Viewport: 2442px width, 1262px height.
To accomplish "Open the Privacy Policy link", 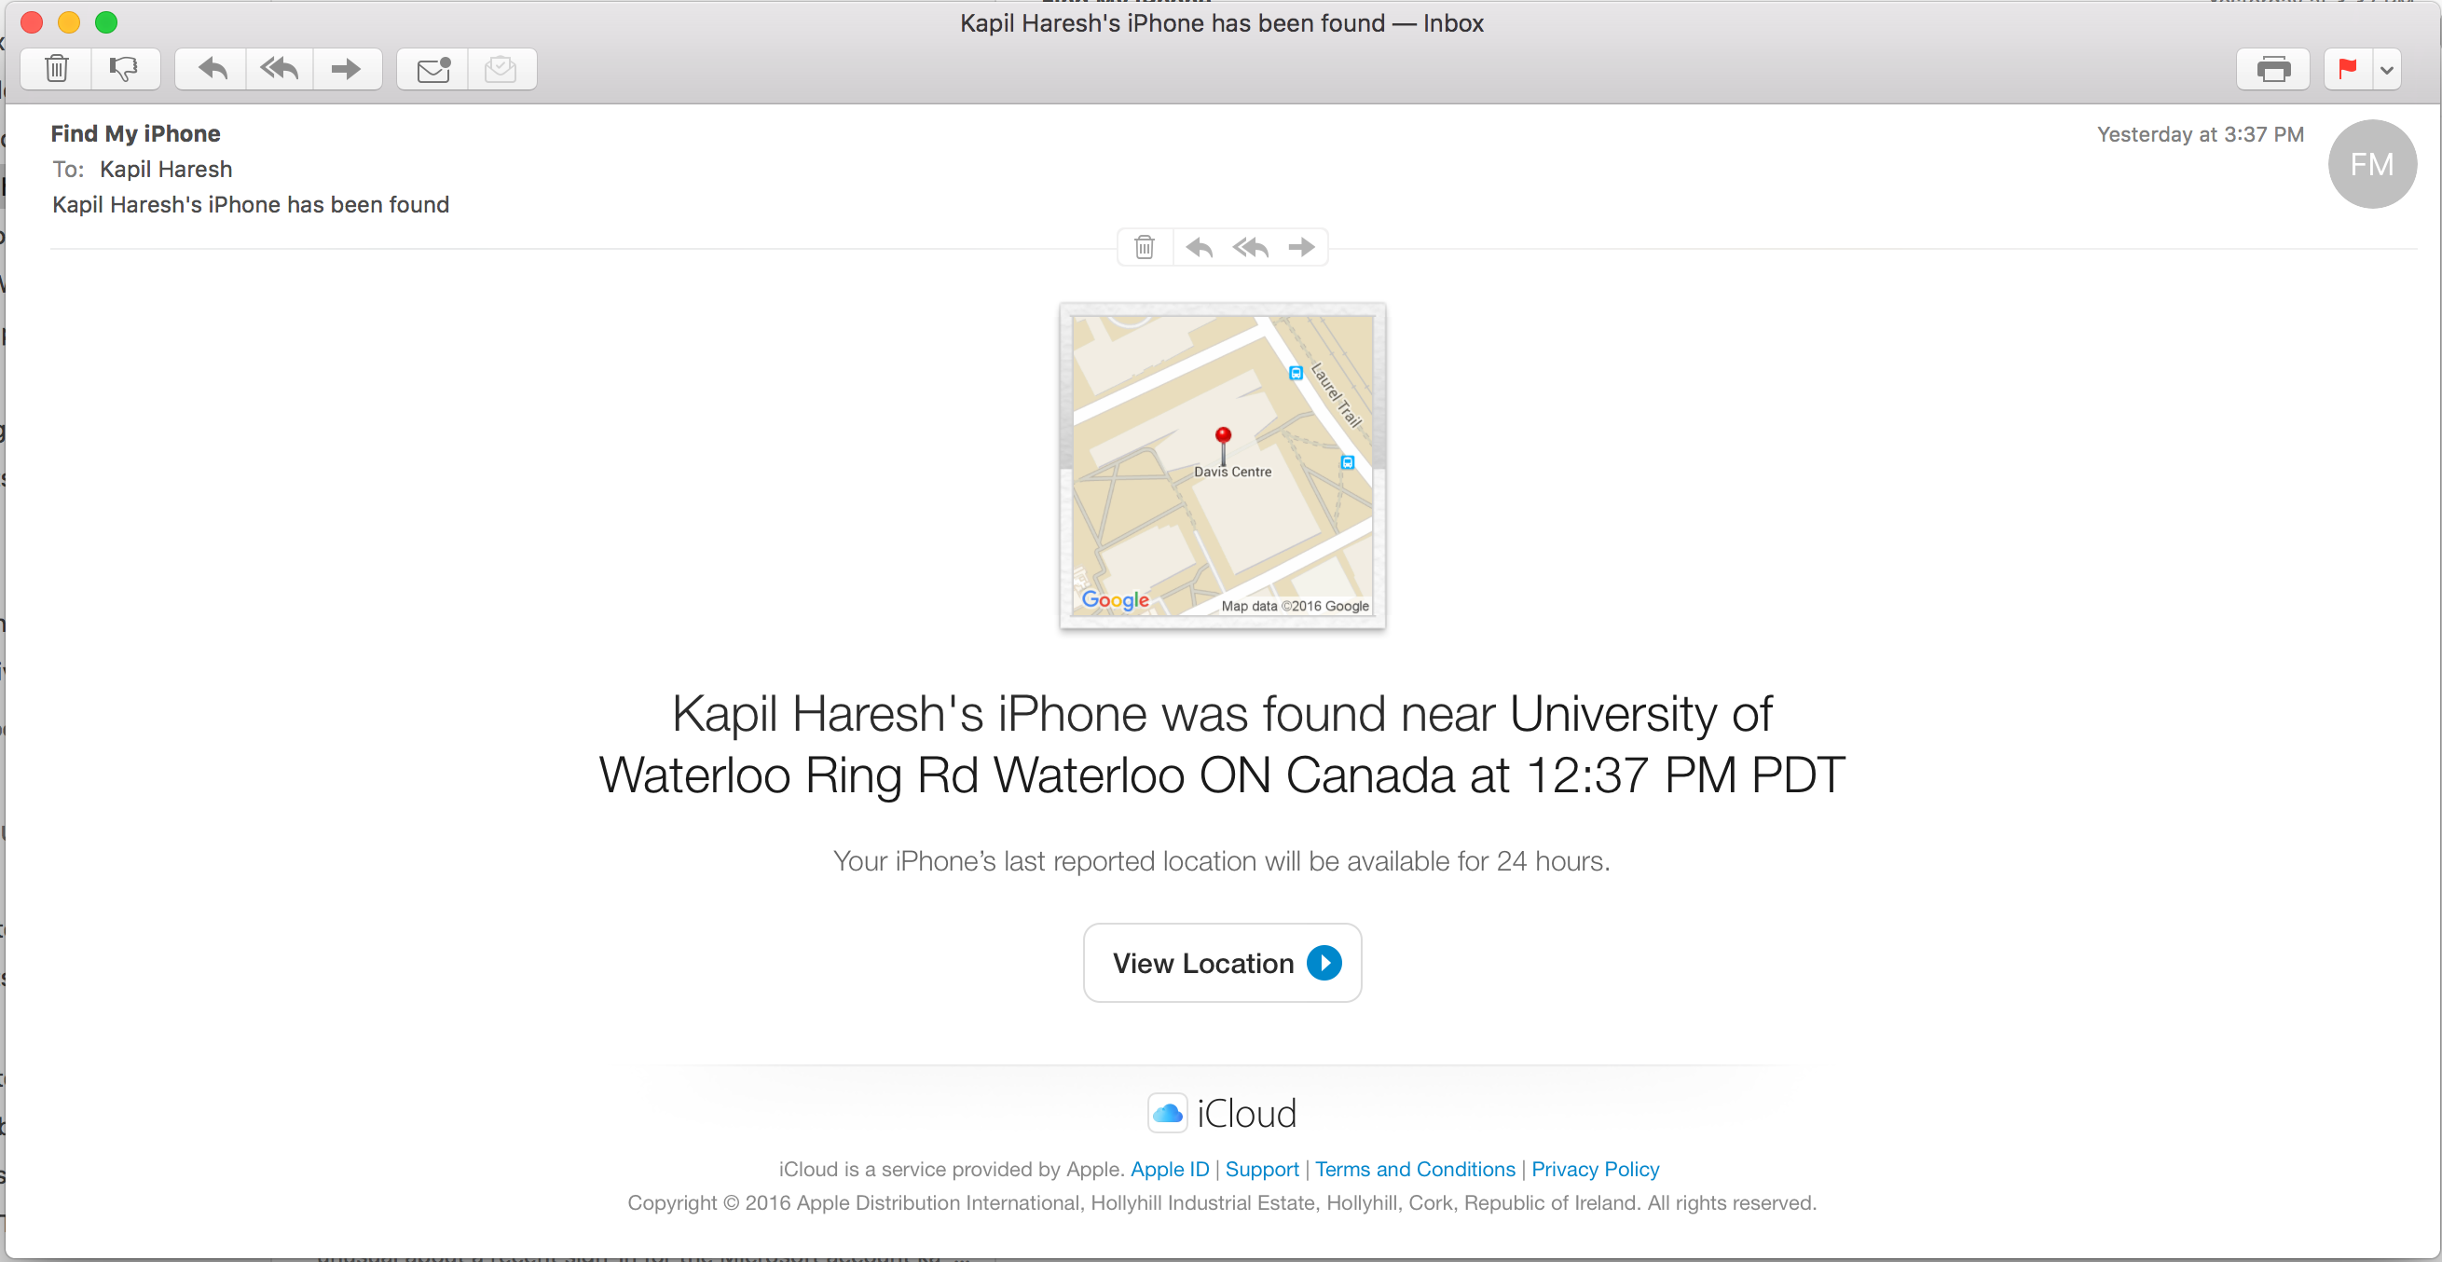I will coord(1596,1169).
